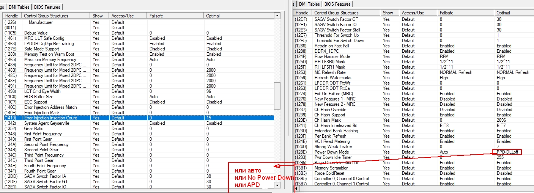Select the MRC ULT Safe Config row

tap(139, 38)
